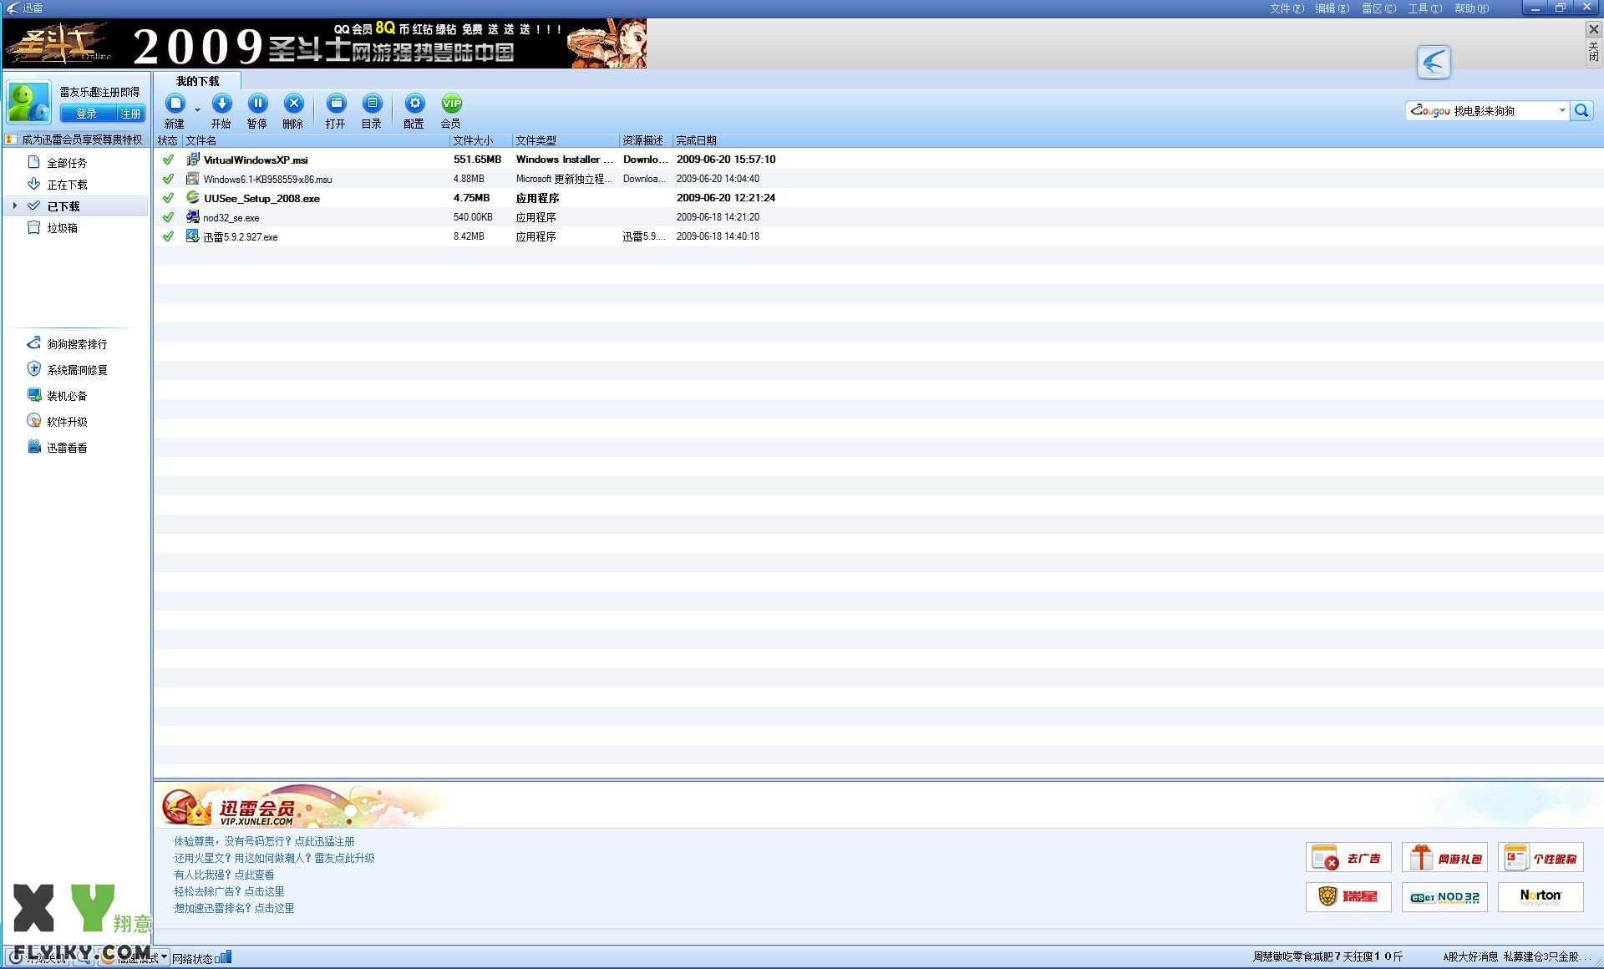Open 狗狗搜索排行 in the sidebar
This screenshot has width=1604, height=969.
77,344
